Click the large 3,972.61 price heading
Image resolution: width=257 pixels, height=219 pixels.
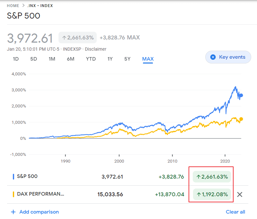coord(30,38)
